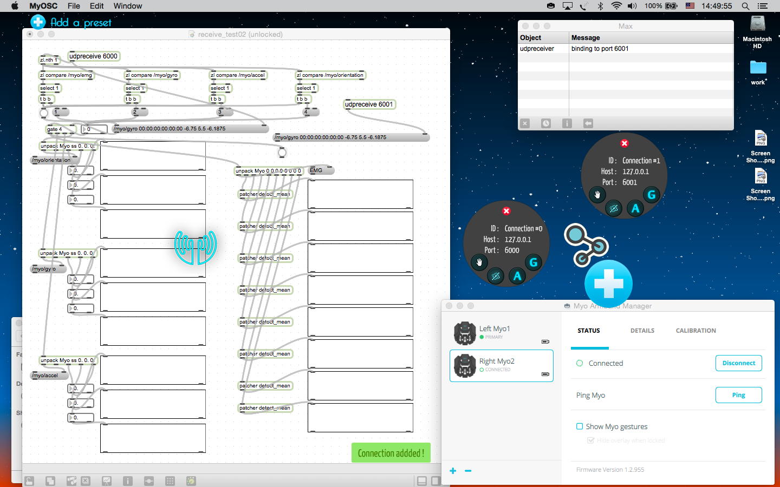Open Notification Center icon in menu bar

763,6
